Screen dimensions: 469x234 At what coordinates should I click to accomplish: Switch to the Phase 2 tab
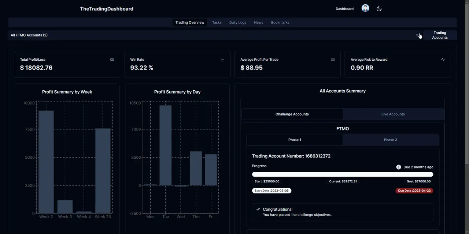click(391, 140)
